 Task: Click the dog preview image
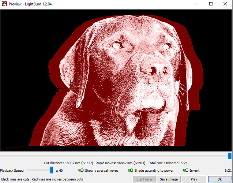click(x=116, y=80)
